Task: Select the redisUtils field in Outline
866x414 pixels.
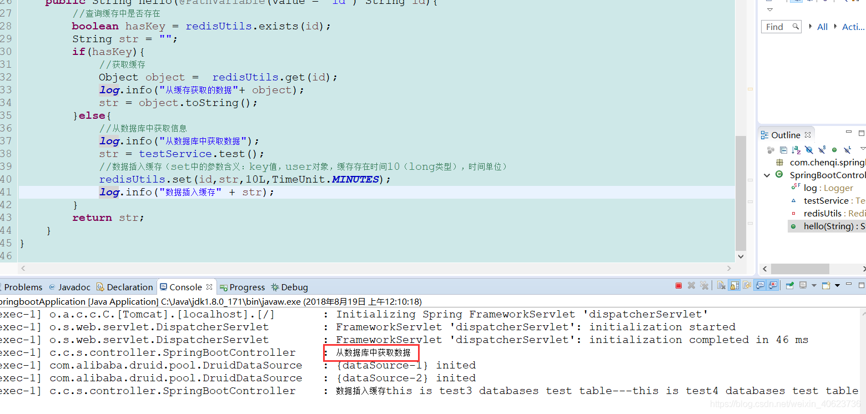Action: [834, 214]
